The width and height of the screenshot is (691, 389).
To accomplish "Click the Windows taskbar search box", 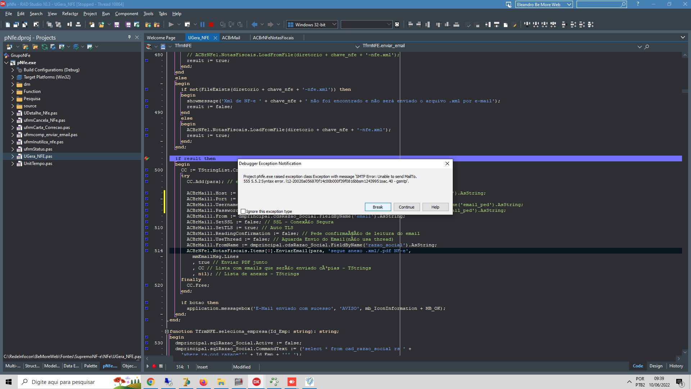I will (x=79, y=382).
